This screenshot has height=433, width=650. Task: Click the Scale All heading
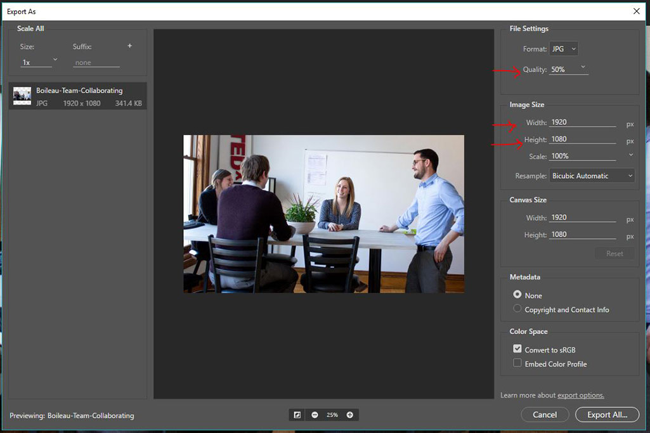30,29
